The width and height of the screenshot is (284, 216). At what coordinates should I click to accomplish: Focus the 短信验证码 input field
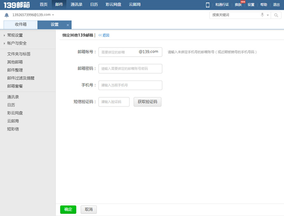click(114, 102)
